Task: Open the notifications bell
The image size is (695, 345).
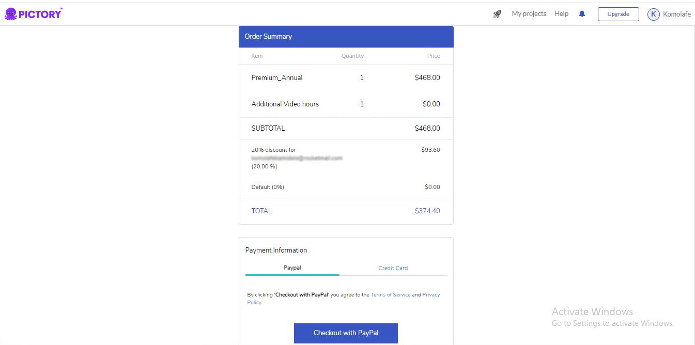Action: point(582,14)
